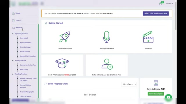Open the green chat bubble widget
This screenshot has width=186, height=104.
point(168,98)
